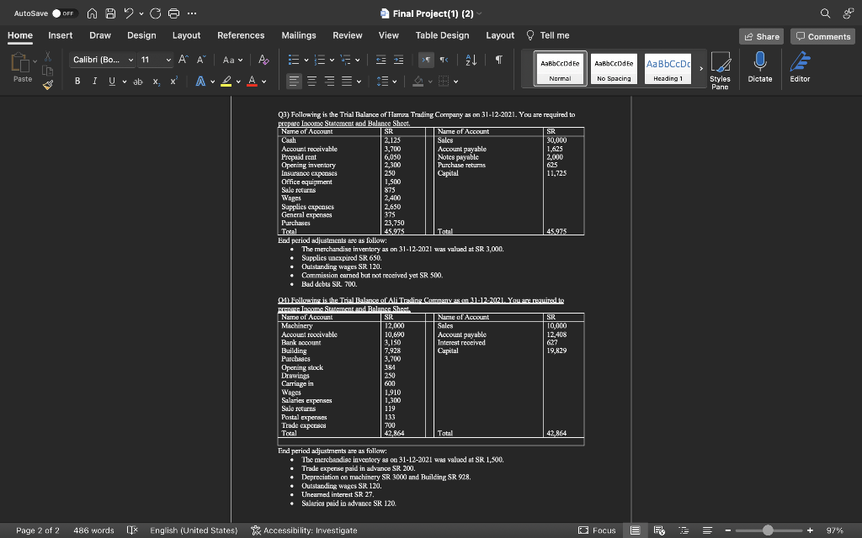Toggle Subscript formatting

point(156,82)
